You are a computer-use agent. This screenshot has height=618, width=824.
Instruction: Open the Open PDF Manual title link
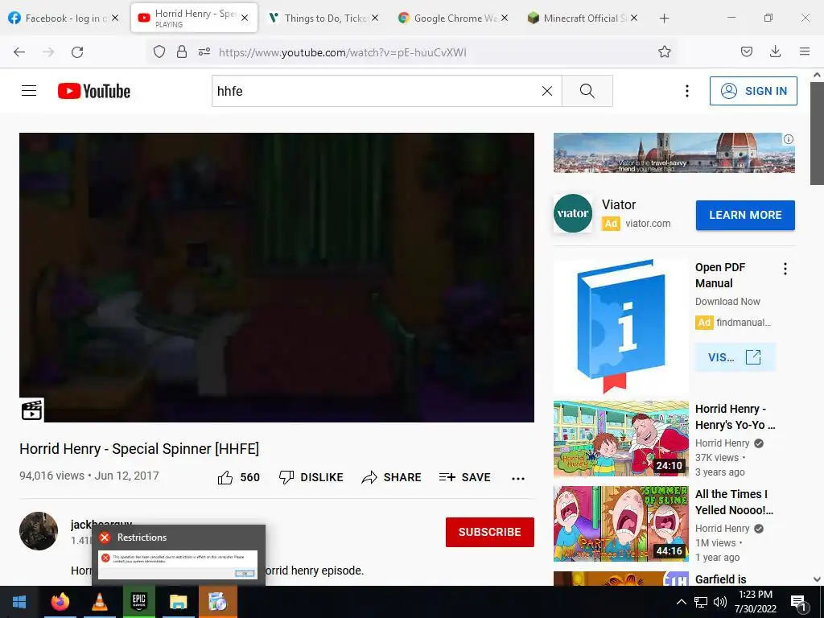[x=720, y=275]
